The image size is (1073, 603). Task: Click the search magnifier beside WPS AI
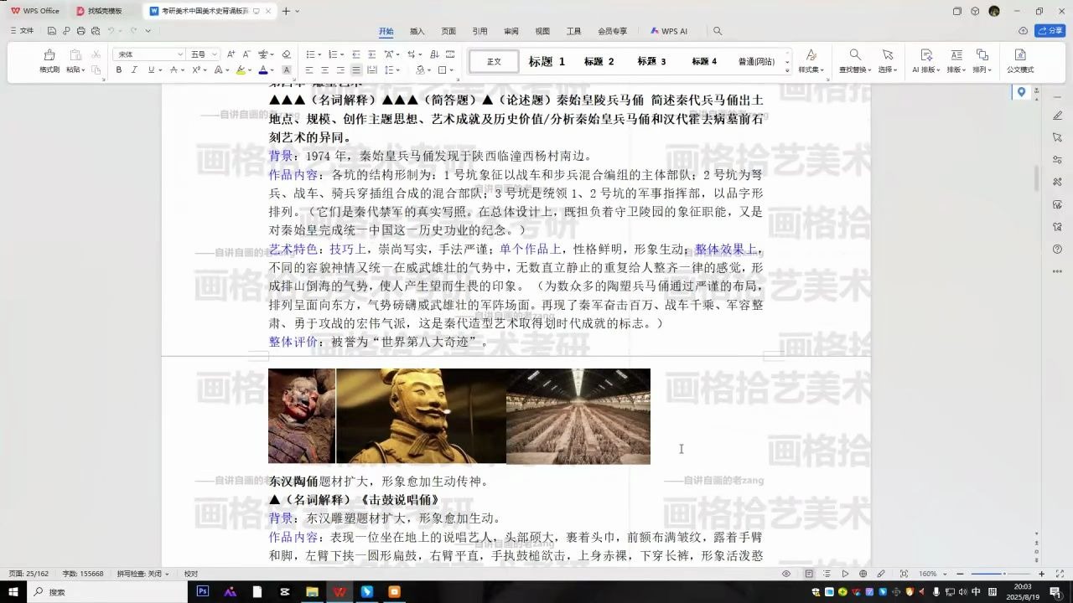718,31
